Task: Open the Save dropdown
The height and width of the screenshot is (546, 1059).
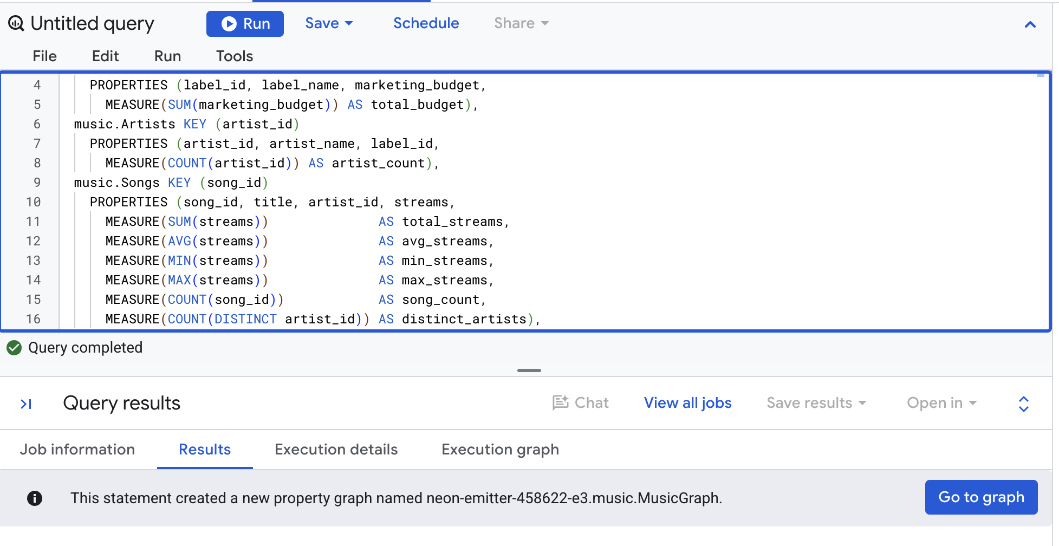Action: tap(329, 23)
